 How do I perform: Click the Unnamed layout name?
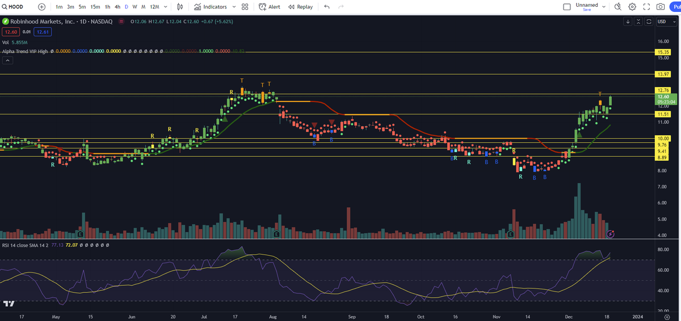pyautogui.click(x=587, y=5)
